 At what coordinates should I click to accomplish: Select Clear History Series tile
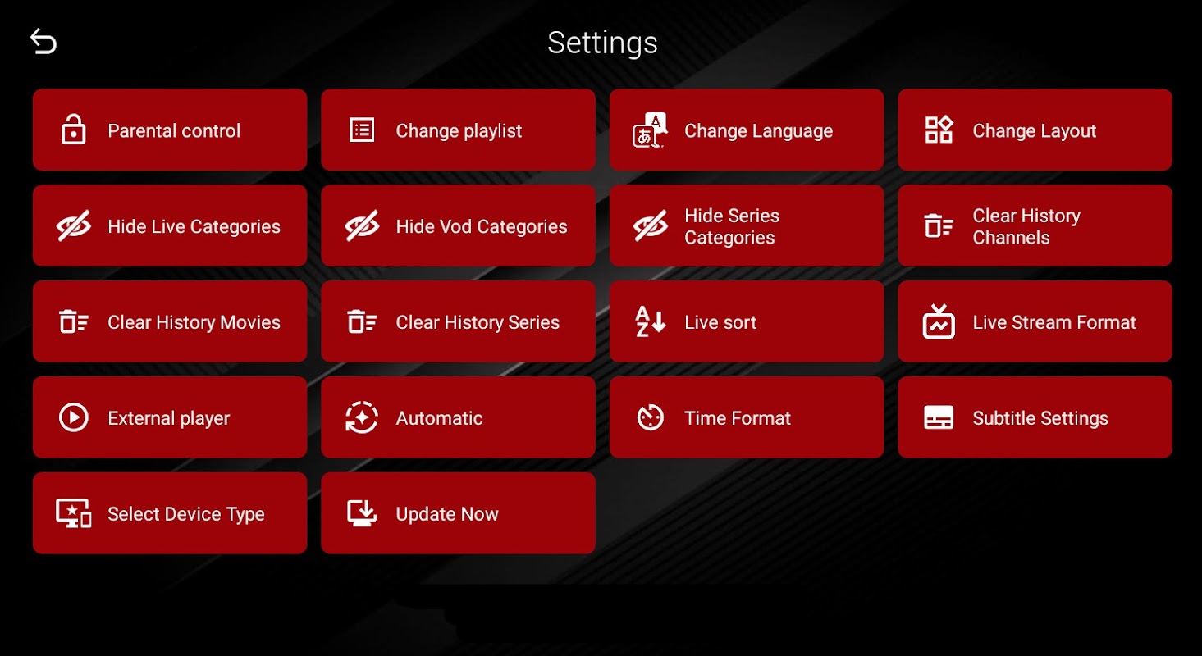click(458, 321)
